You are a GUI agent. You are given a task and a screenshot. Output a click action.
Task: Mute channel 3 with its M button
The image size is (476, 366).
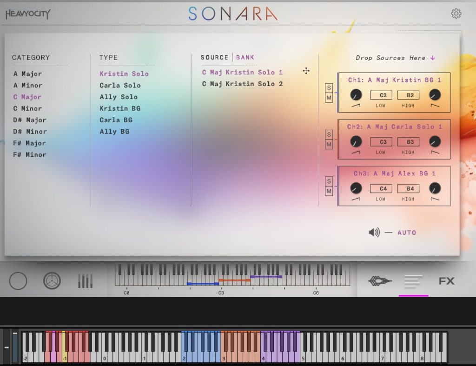329,191
